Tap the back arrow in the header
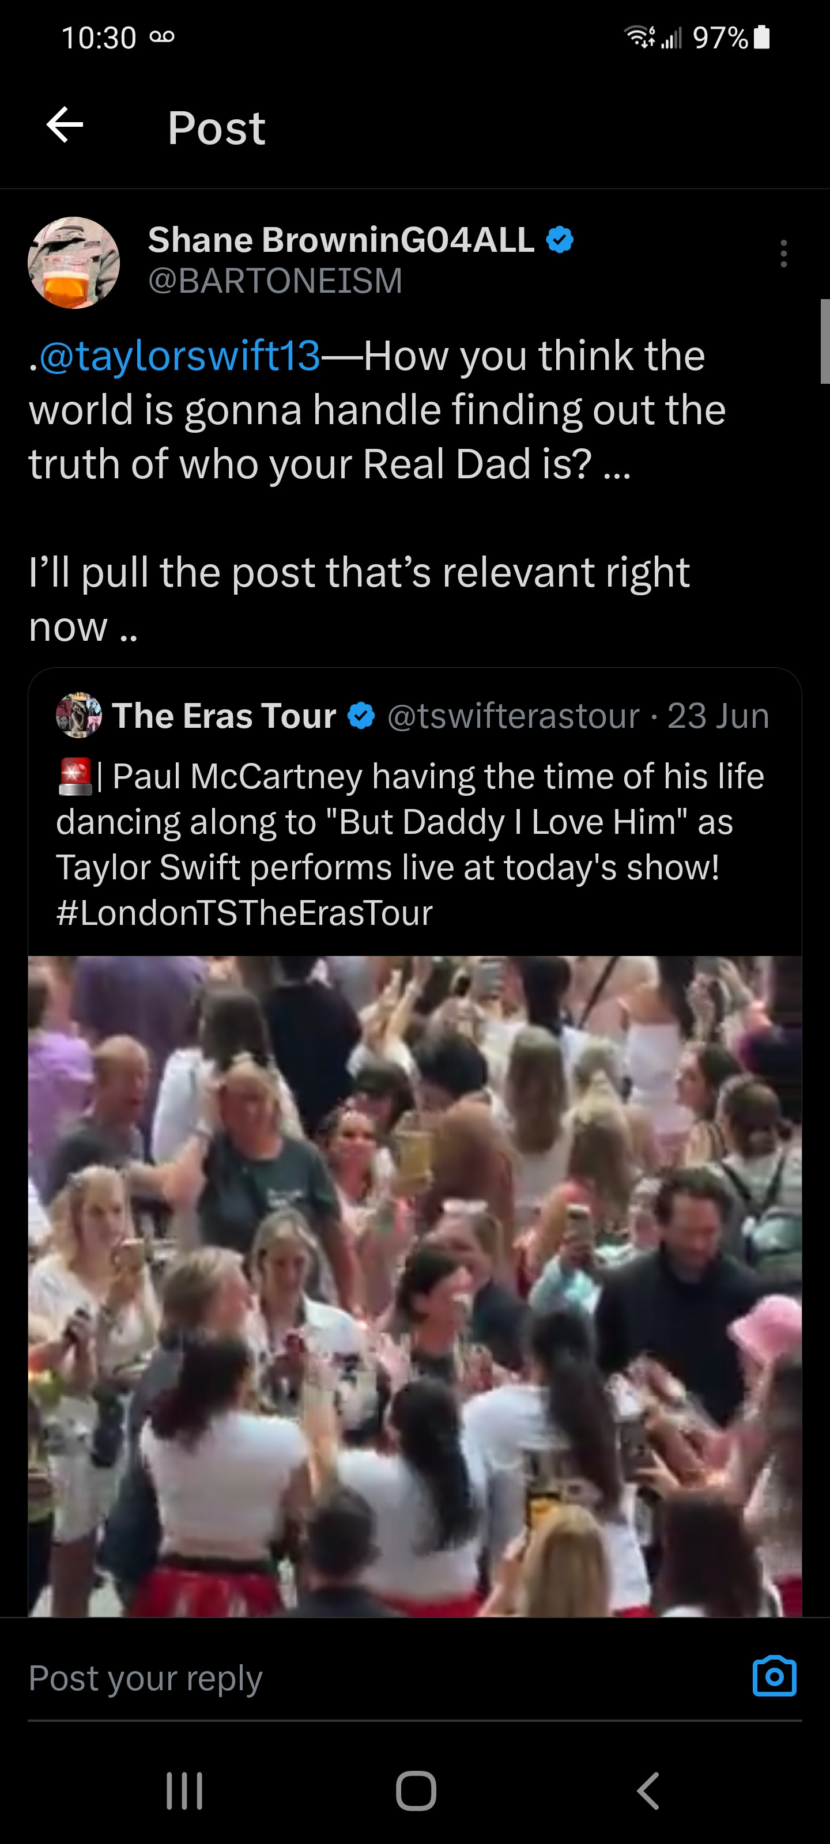Screen dimensions: 830x1844 [65, 125]
